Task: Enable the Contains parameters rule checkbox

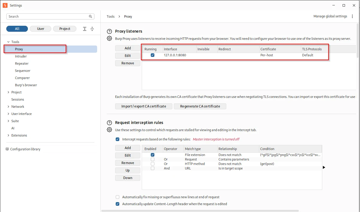Action: click(153, 159)
